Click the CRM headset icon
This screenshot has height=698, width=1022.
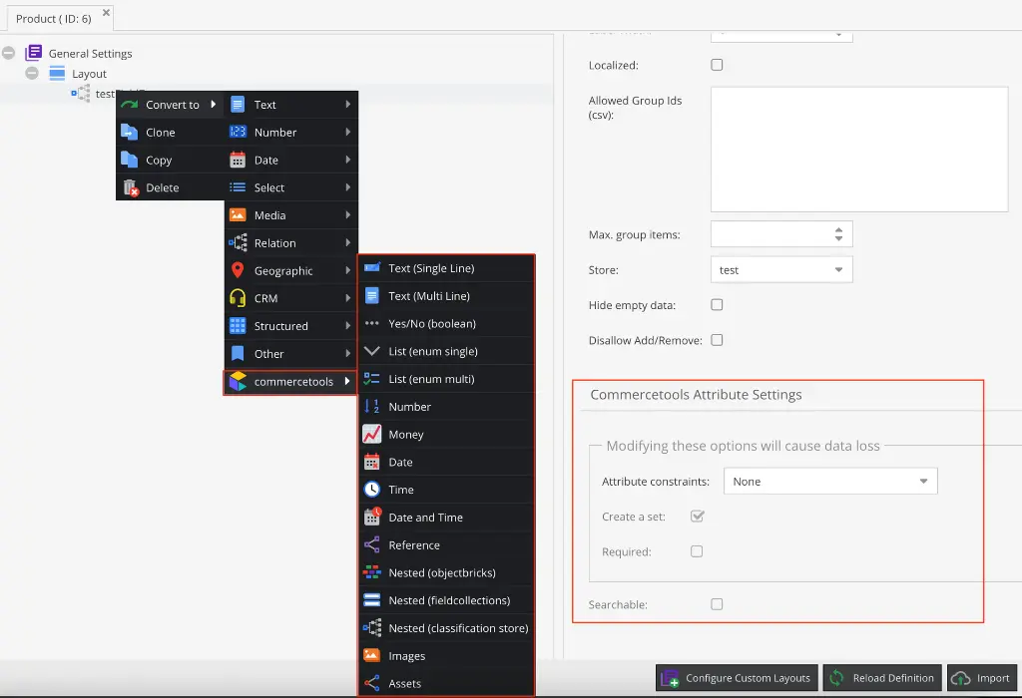[238, 298]
